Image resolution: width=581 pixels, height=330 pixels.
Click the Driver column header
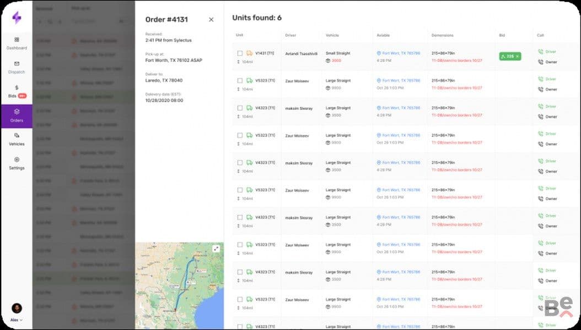(x=291, y=36)
